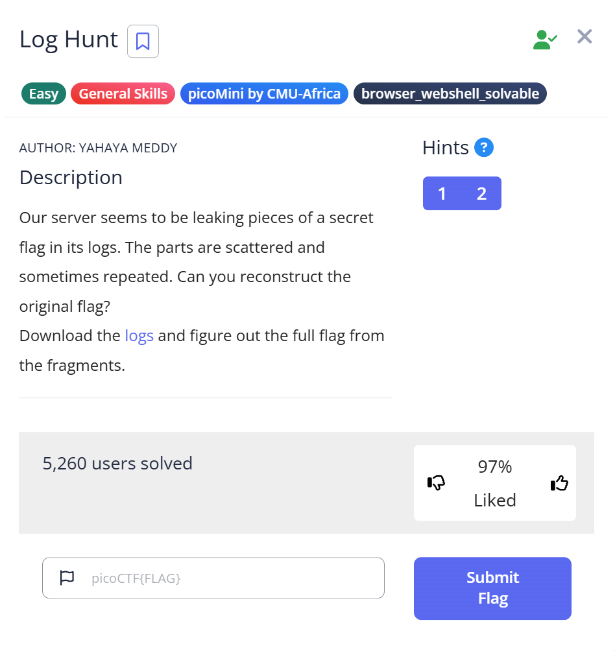Click the picoMini by CMU-Africa tag
This screenshot has height=651, width=615.
[x=264, y=94]
